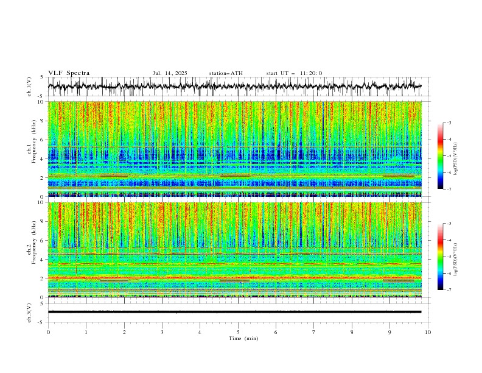Click time axis tick label "3"

(162, 332)
